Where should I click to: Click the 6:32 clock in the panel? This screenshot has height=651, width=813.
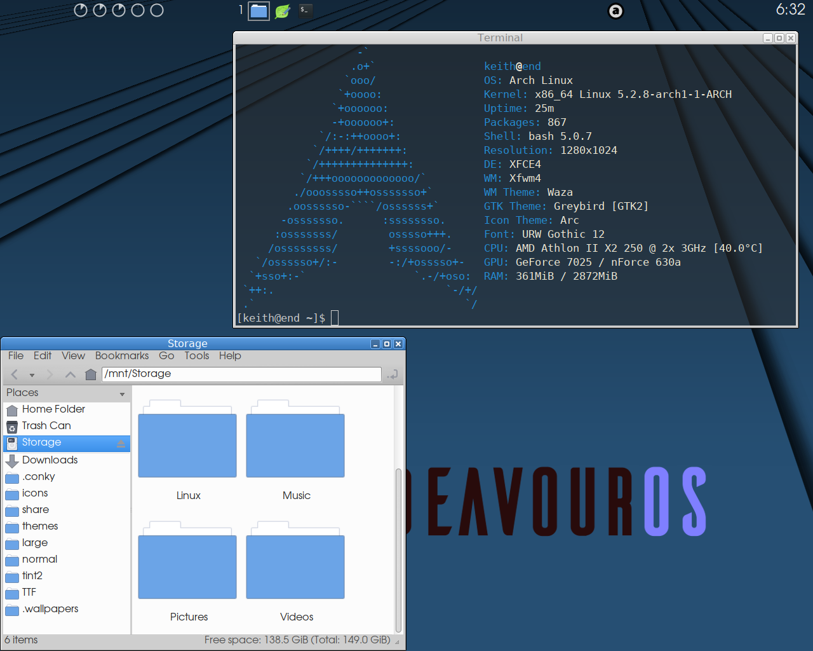(x=790, y=10)
